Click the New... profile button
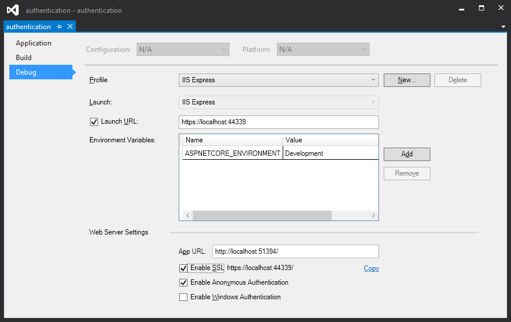The width and height of the screenshot is (511, 322). coord(406,80)
